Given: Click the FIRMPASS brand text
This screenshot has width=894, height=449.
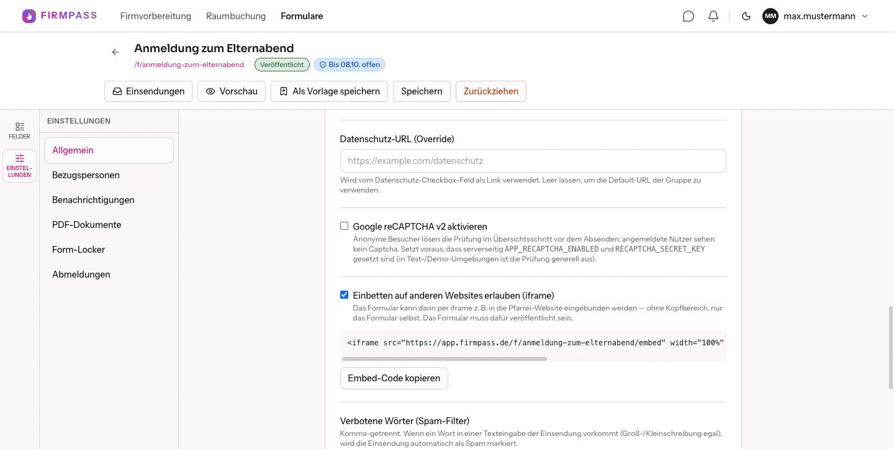Looking at the screenshot, I should pyautogui.click(x=69, y=16).
